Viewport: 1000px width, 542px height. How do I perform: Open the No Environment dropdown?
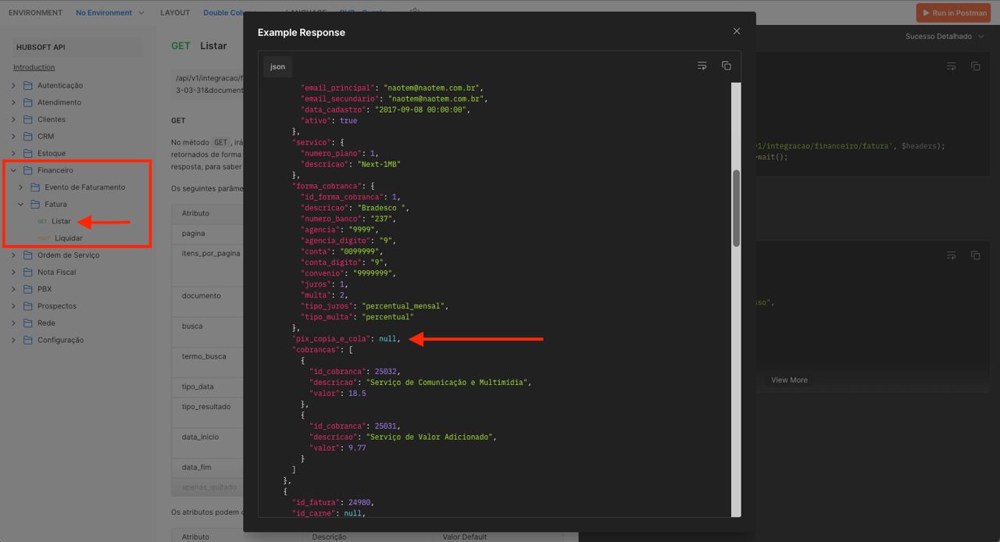point(110,12)
